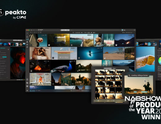161x124 pixels.
Task: Click the source badge on Deauville sign thumbnail
Action: click(53, 58)
